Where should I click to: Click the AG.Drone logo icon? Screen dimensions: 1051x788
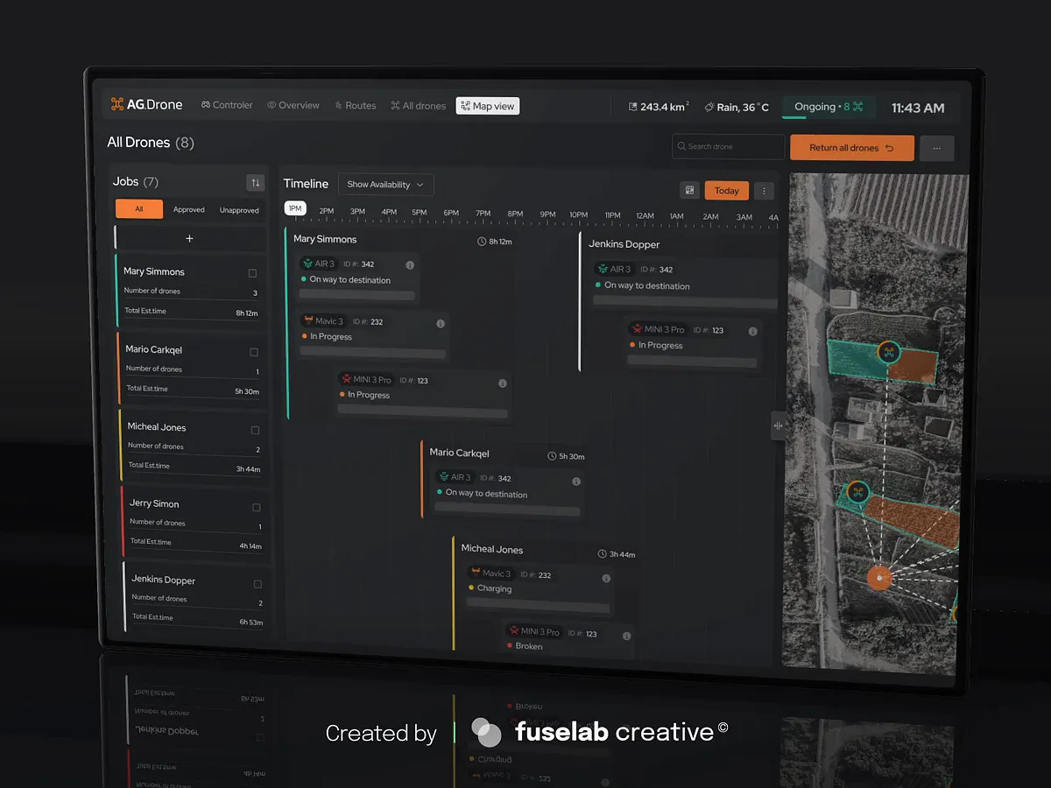pyautogui.click(x=118, y=103)
